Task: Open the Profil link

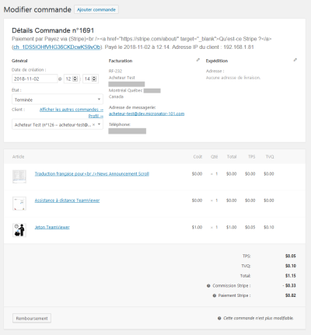Action: (96, 116)
